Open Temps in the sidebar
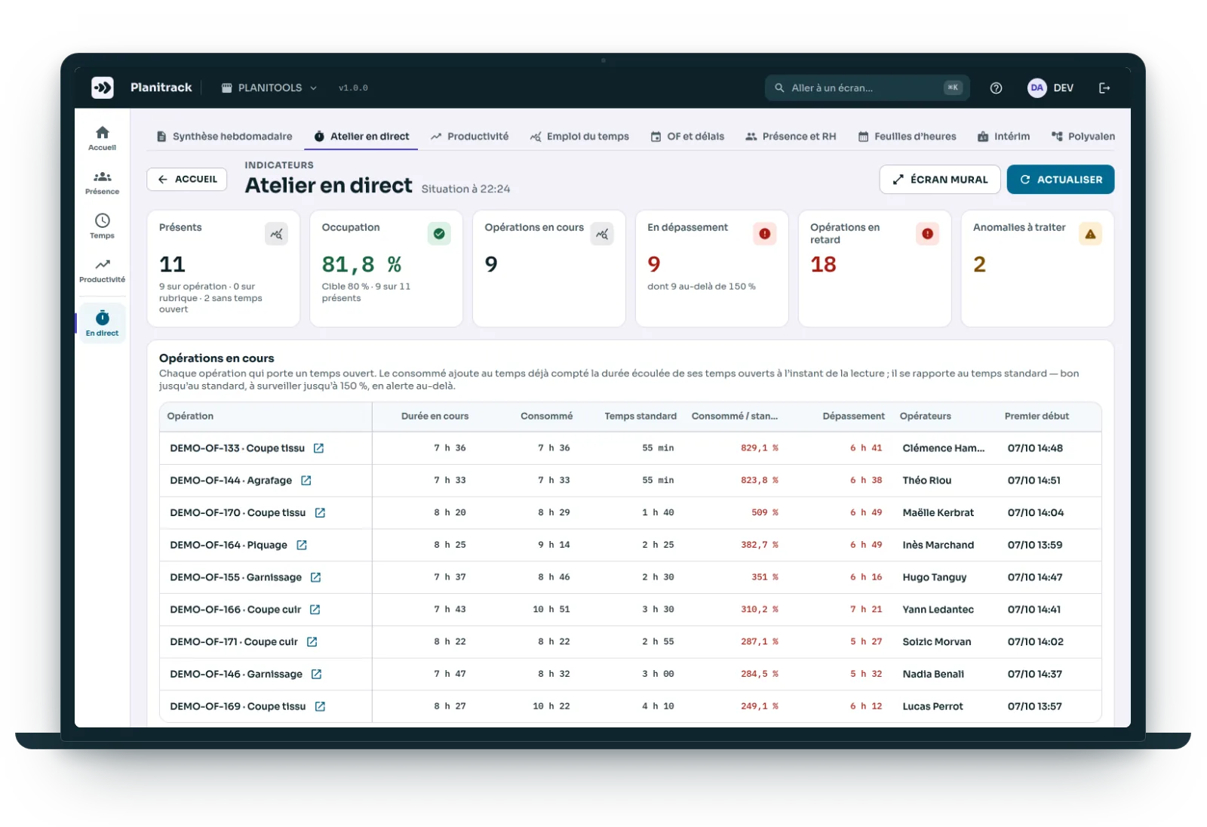Image resolution: width=1207 pixels, height=827 pixels. [x=103, y=226]
